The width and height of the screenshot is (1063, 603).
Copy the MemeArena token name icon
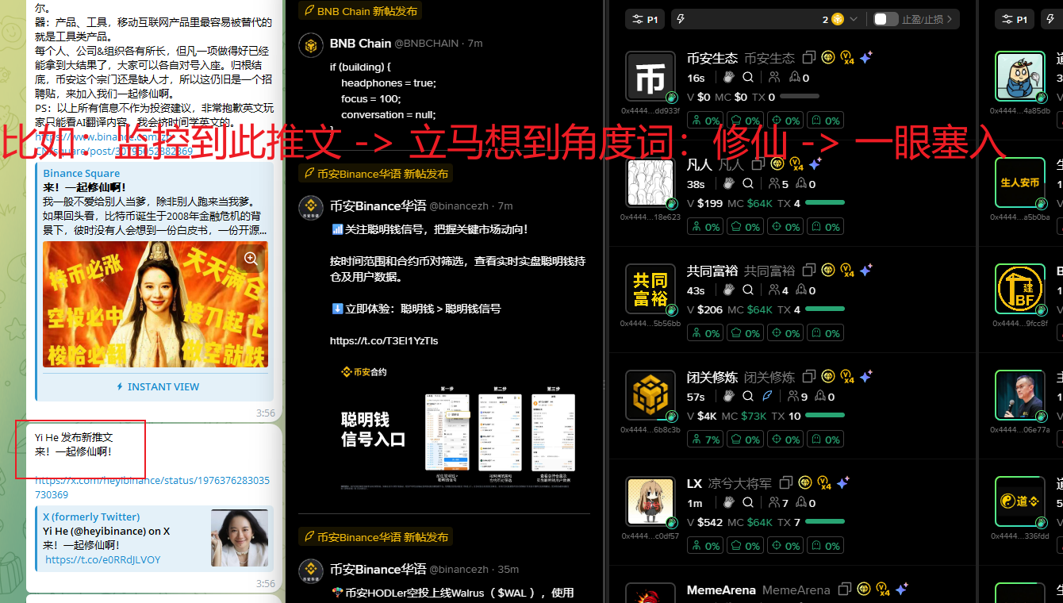pos(844,590)
